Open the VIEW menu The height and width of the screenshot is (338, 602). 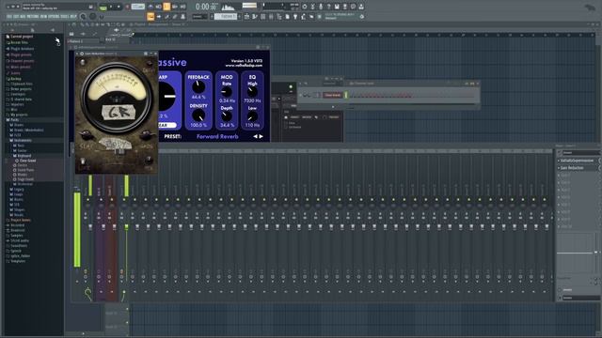43,17
